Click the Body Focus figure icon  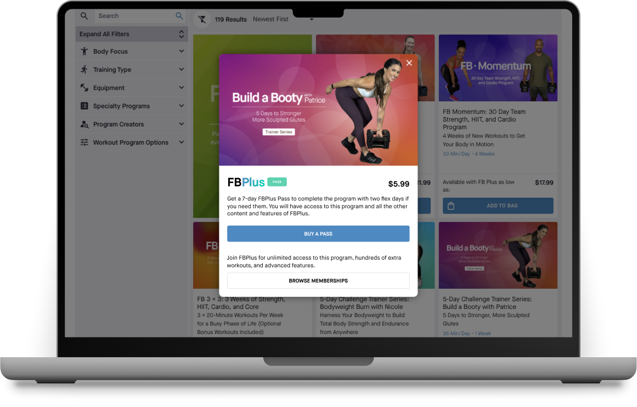(84, 51)
